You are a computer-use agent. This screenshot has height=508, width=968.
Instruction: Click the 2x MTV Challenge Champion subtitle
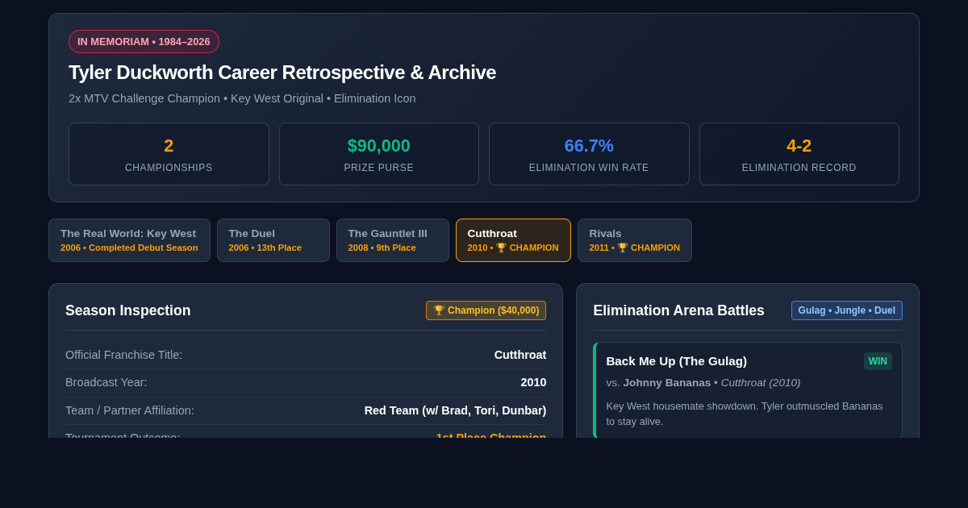point(242,98)
